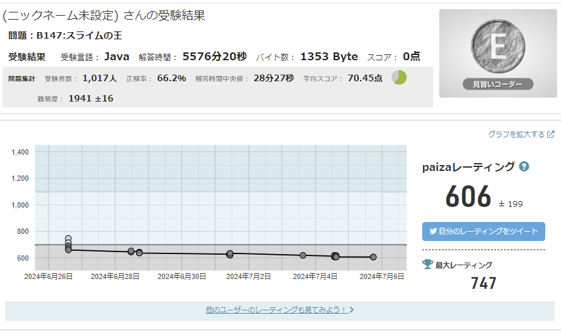This screenshot has height=334, width=561.
Task: Open the グラフを拡大する link
Action: click(516, 134)
